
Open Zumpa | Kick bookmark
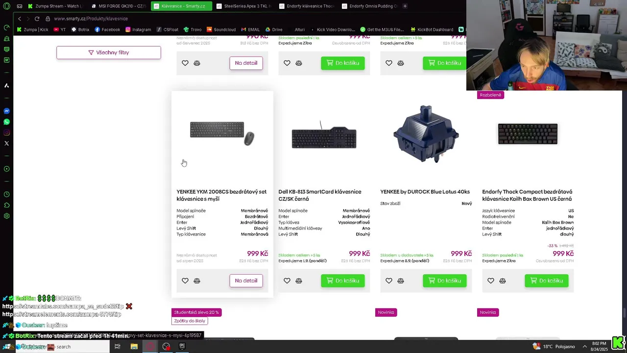(32, 29)
